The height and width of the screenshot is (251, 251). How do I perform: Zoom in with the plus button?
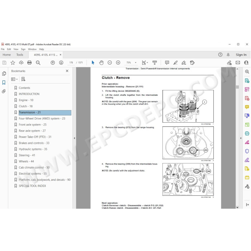[118, 63]
